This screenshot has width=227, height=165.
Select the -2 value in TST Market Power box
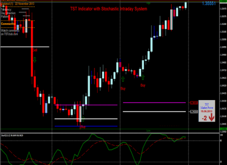click(204, 118)
